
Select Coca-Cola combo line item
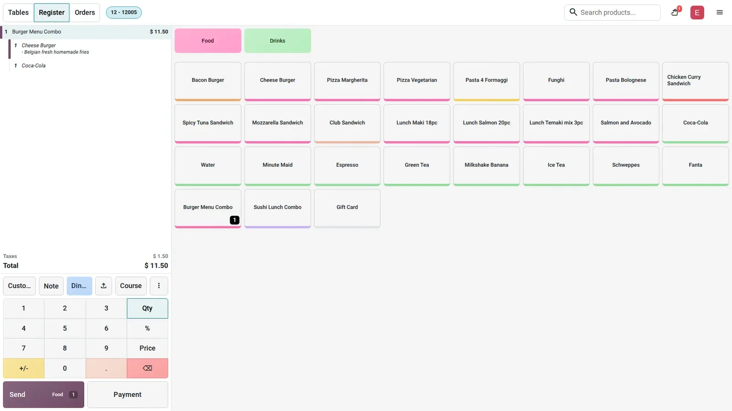(90, 66)
